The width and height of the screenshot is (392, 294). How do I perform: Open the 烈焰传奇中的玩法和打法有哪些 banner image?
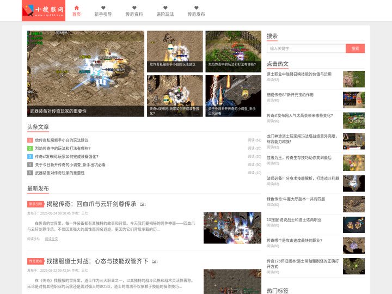pos(233,52)
